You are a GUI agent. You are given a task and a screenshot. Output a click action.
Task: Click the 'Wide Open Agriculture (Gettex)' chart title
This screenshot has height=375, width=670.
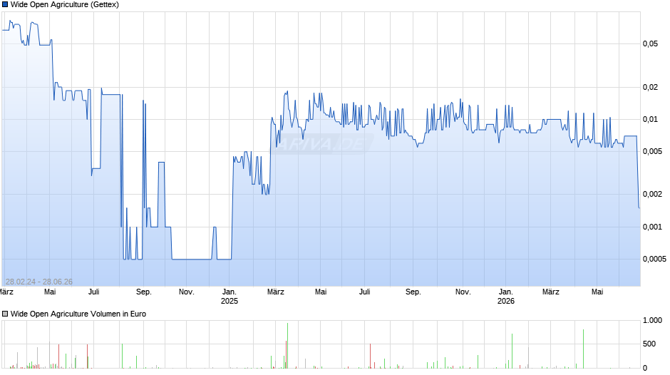click(65, 5)
